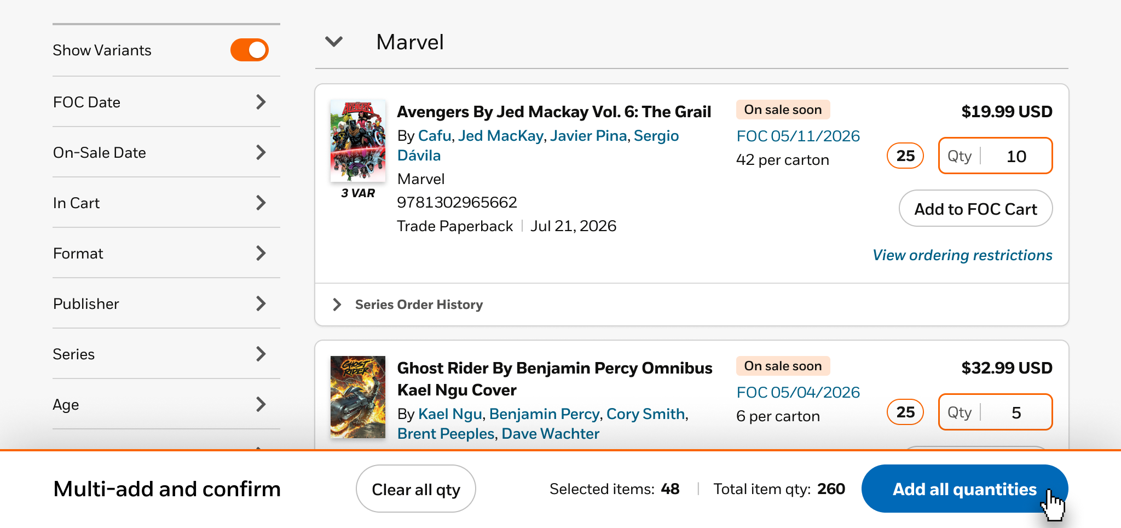Expand the Format filter chevron
The height and width of the screenshot is (528, 1121).
pyautogui.click(x=261, y=253)
